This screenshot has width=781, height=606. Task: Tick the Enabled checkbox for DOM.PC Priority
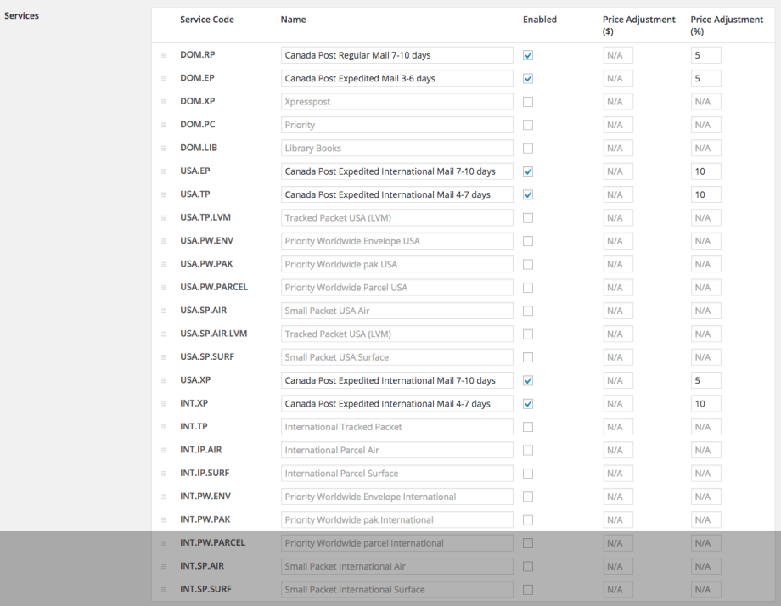(x=528, y=125)
